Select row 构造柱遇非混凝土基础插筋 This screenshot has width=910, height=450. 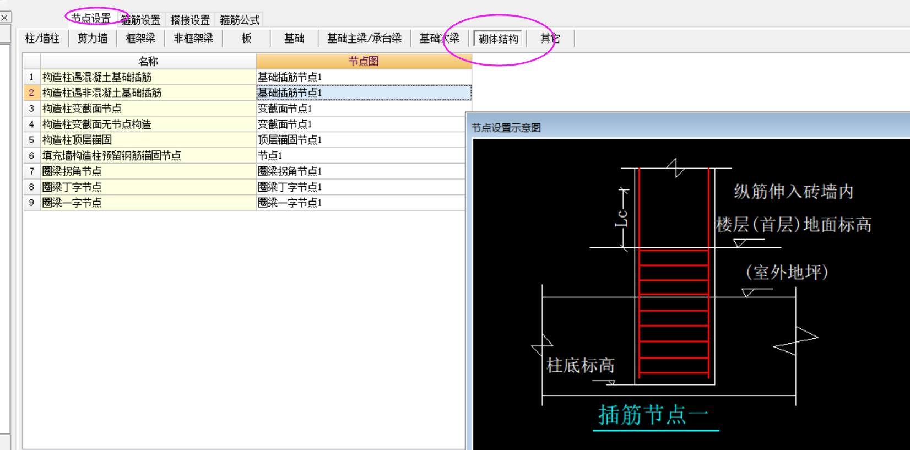[x=148, y=93]
